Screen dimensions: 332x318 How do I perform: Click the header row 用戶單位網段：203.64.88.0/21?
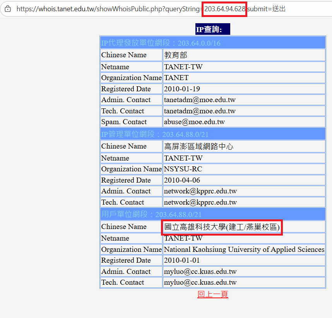212,214
